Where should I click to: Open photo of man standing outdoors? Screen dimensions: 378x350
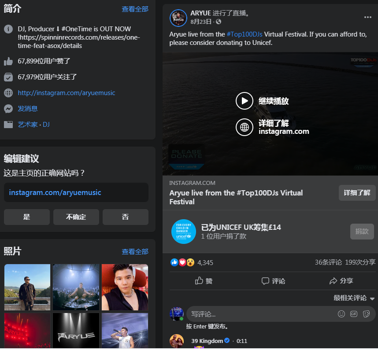pos(27,287)
